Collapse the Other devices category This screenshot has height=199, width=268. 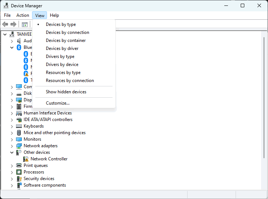(x=12, y=152)
